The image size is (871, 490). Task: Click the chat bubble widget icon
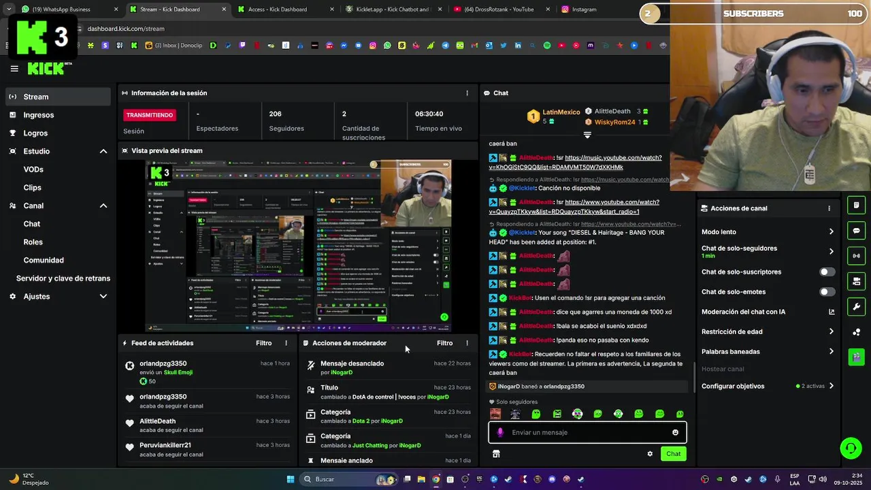pyautogui.click(x=857, y=231)
